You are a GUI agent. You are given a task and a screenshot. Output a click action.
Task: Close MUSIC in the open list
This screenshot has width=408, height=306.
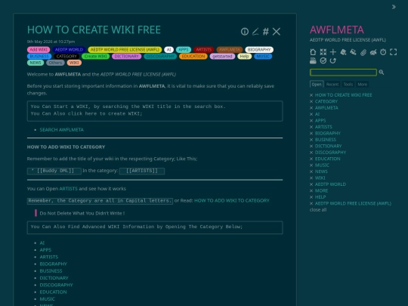[x=311, y=165]
